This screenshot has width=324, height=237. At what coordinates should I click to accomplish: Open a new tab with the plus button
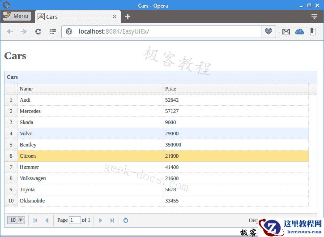tap(128, 16)
